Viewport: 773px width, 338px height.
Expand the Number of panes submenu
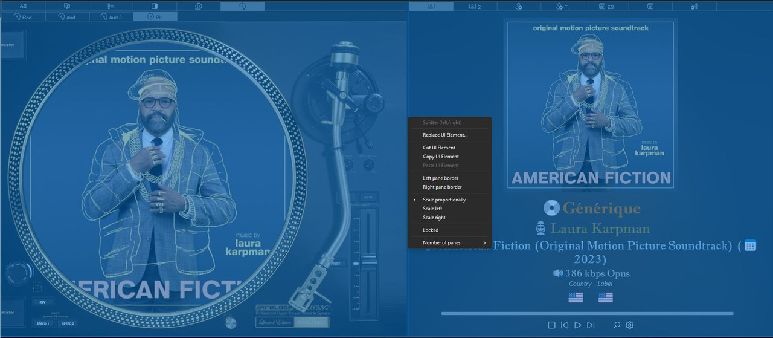[450, 242]
